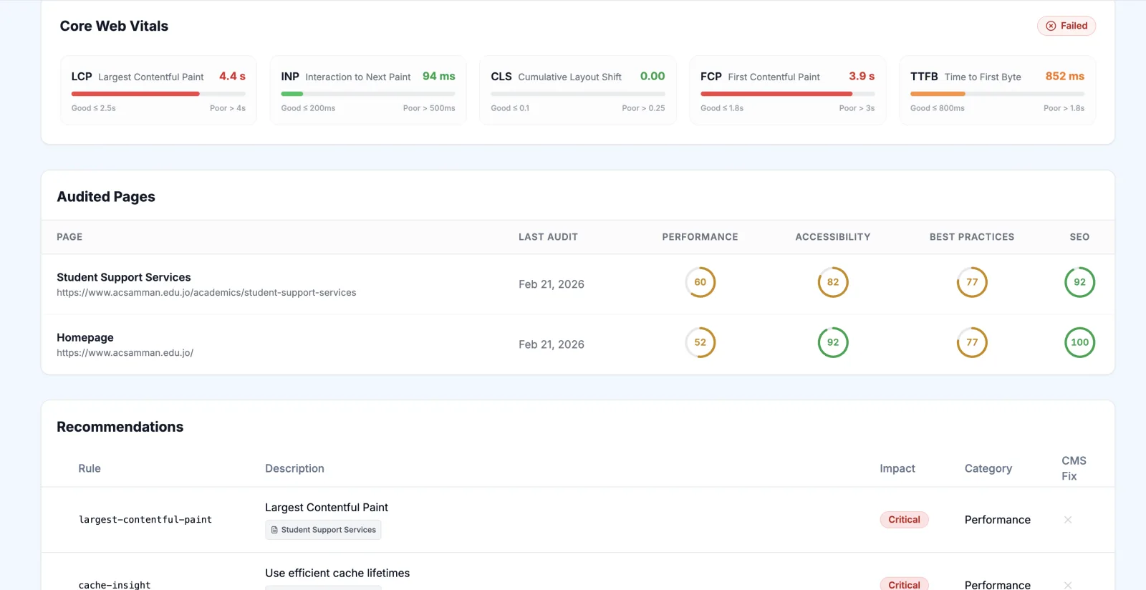
Task: Open the Homepage audited page row
Action: (x=577, y=344)
